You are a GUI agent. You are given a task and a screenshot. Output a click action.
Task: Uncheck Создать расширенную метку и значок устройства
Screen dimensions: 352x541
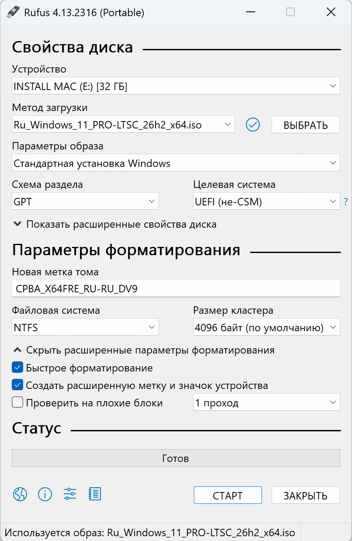(x=17, y=385)
